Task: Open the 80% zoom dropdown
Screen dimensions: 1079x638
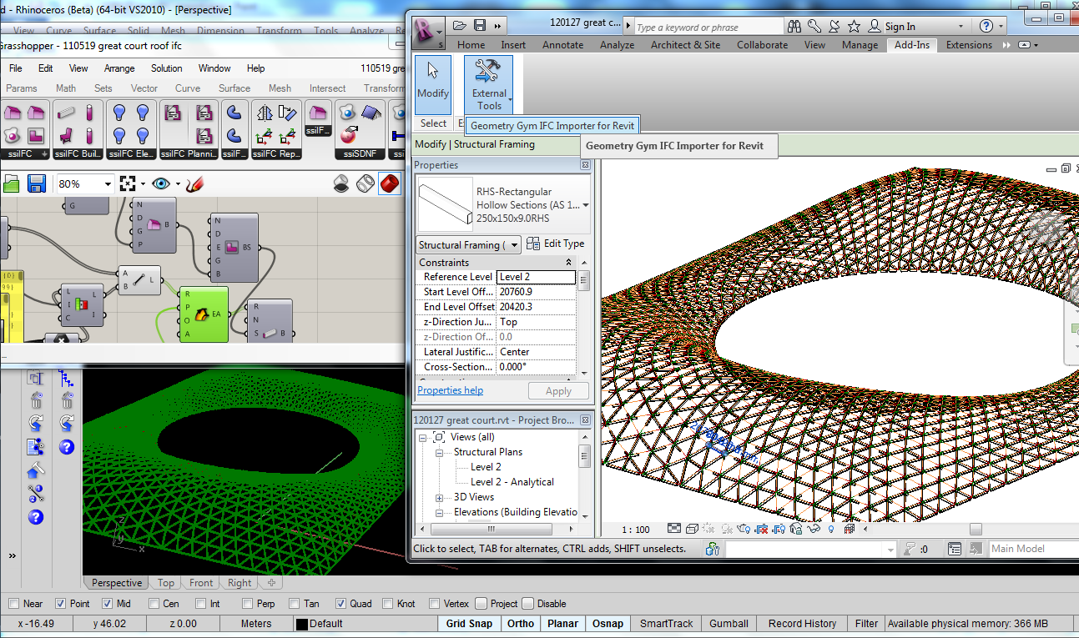Action: (x=108, y=184)
